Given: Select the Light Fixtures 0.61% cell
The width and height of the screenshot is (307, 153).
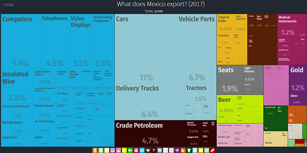Looking at the screenshot, I should click(250, 74).
